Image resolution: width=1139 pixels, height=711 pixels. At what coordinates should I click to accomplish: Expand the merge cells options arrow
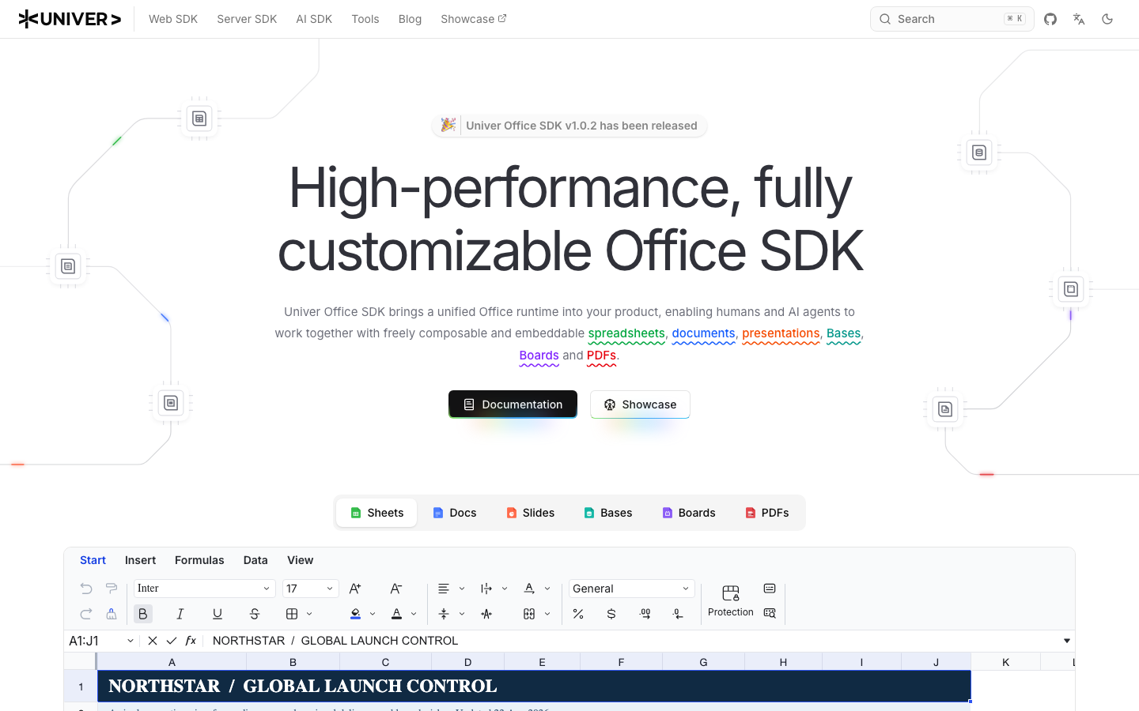click(x=547, y=614)
